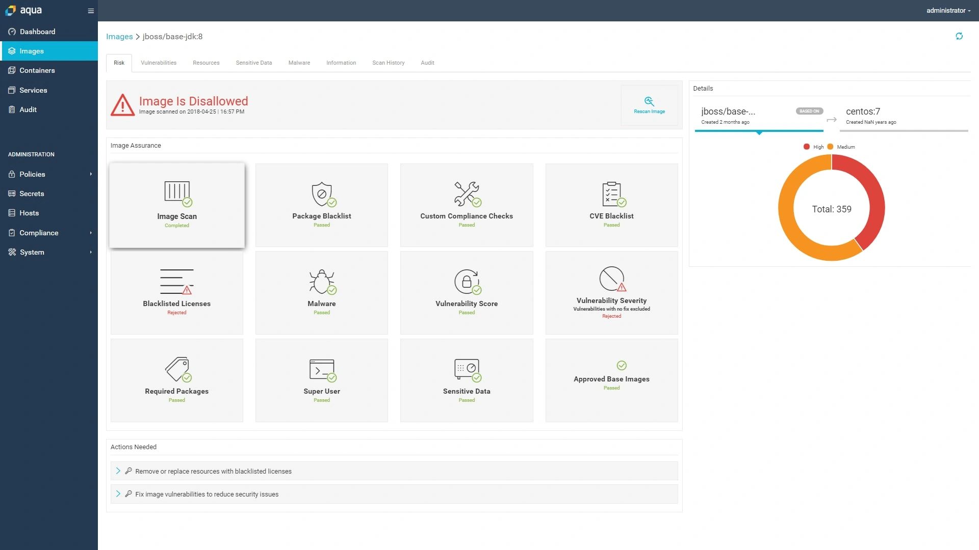The height and width of the screenshot is (550, 979).
Task: Select the Information tab
Action: [x=341, y=63]
